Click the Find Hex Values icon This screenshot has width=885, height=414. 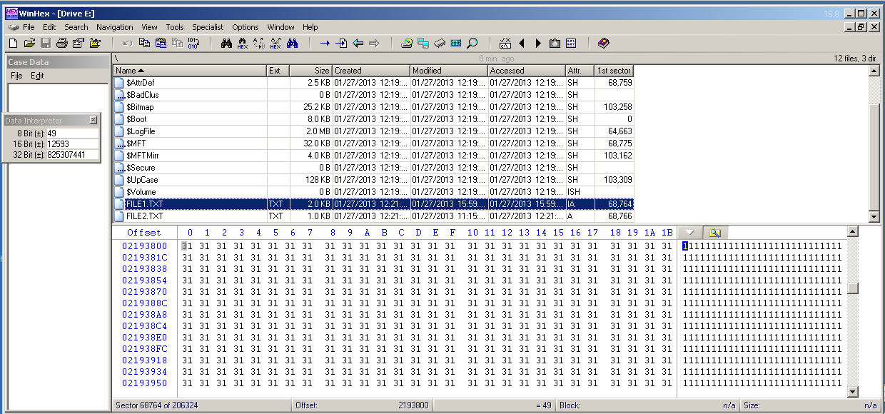[x=243, y=44]
